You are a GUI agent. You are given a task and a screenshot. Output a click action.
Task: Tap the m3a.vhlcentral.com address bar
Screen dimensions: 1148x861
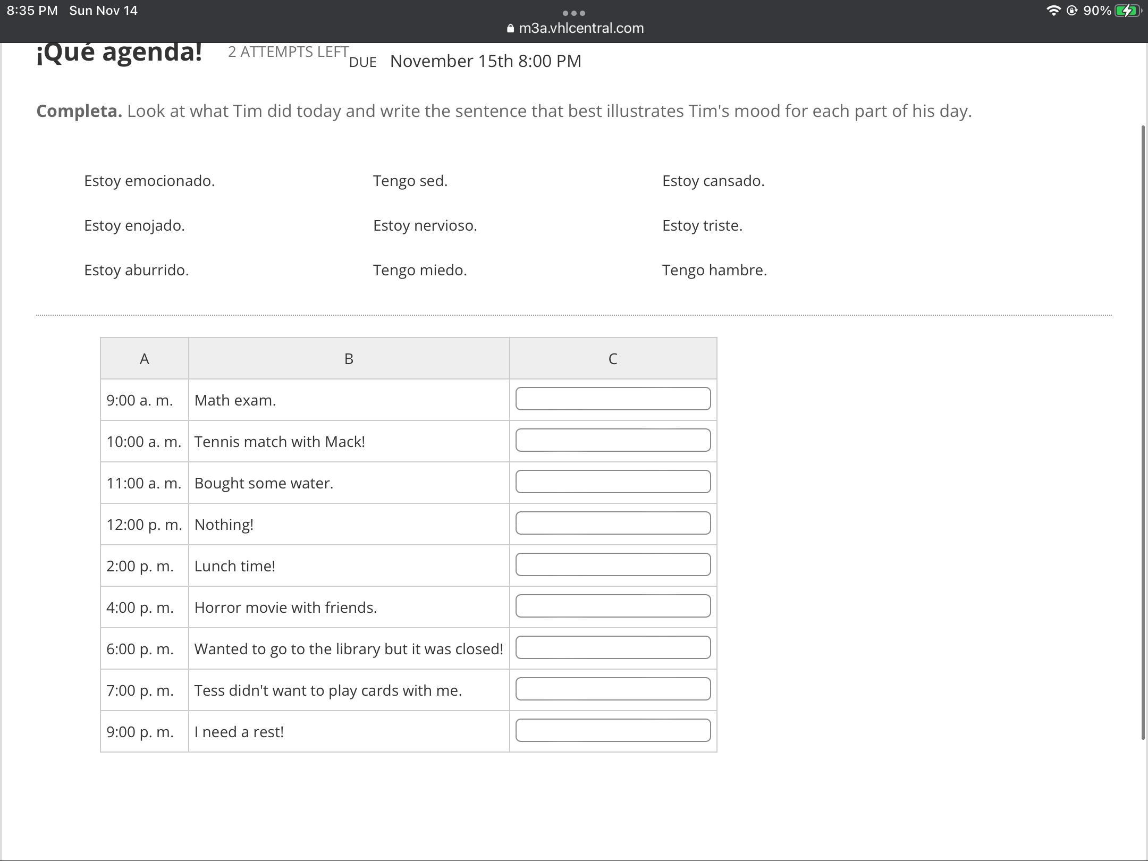tap(580, 28)
